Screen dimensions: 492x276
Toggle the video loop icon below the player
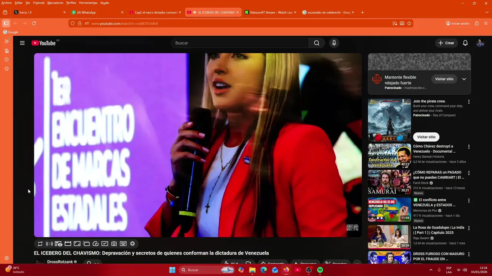point(40,244)
